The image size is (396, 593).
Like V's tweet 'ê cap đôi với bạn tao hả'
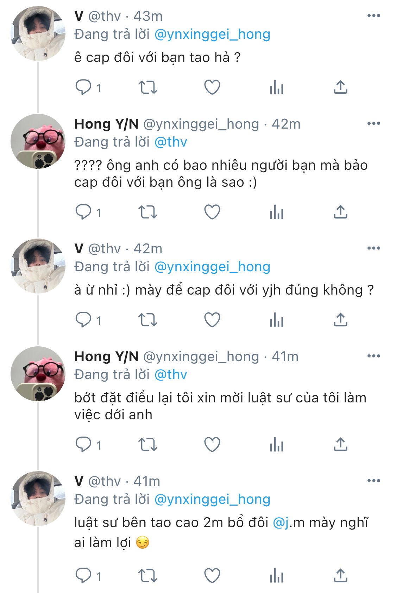click(x=212, y=87)
